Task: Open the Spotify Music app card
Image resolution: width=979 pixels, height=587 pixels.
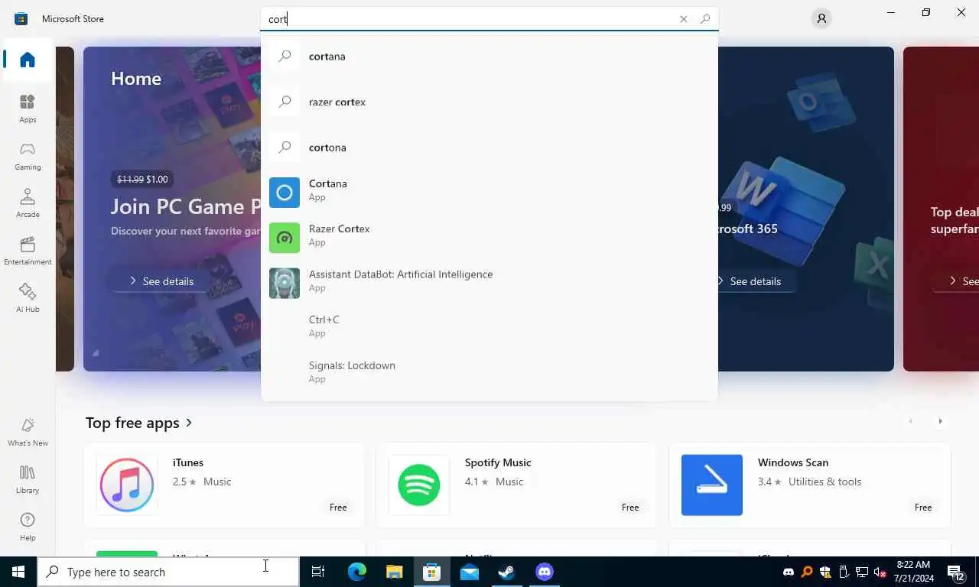Action: point(516,485)
